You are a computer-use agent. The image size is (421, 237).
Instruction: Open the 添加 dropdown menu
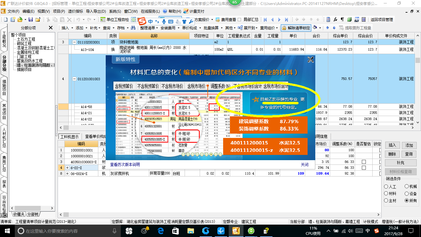(82, 28)
